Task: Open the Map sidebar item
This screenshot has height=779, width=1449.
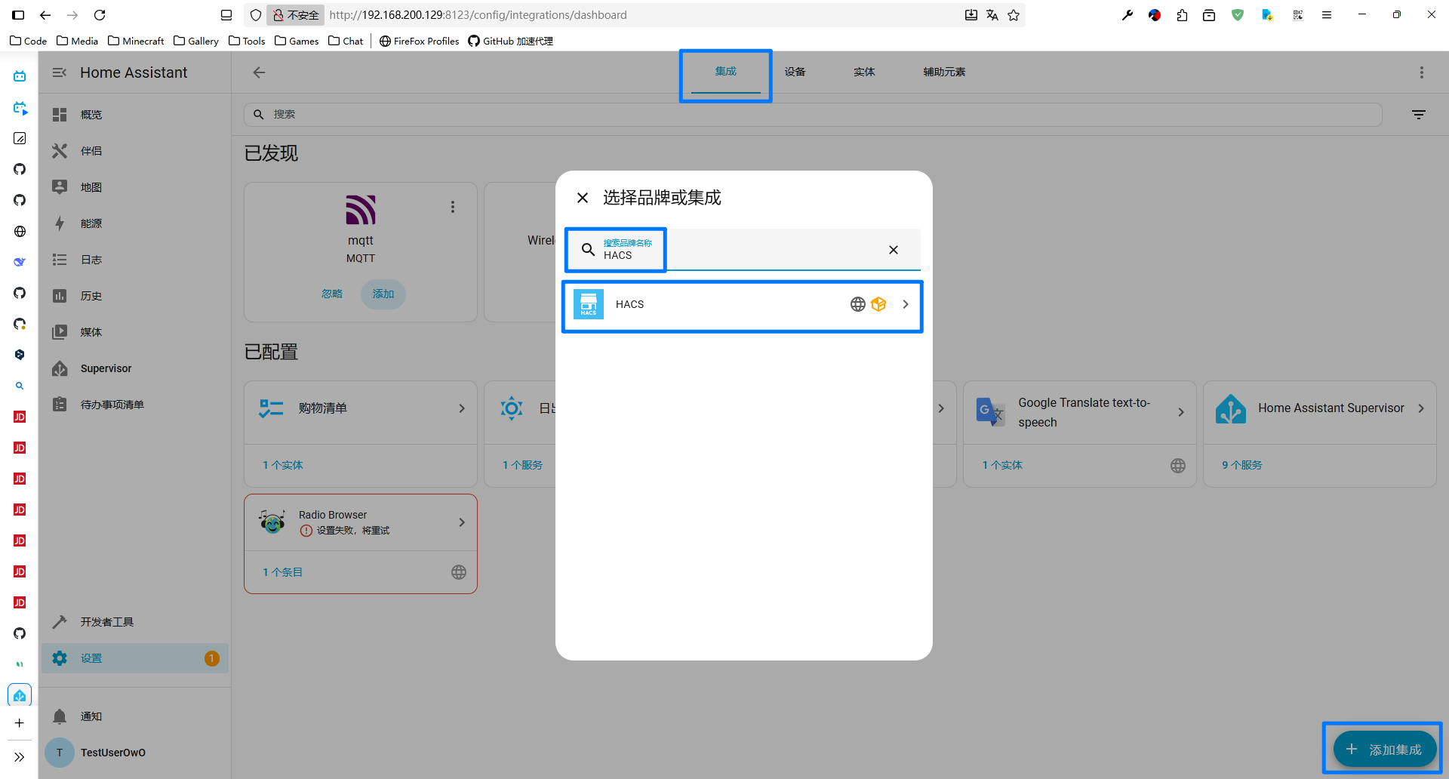Action: pos(91,187)
